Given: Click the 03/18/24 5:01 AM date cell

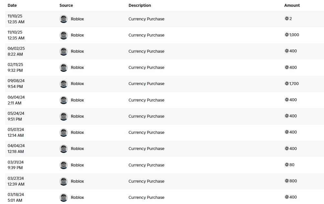Looking at the screenshot, I should click(x=16, y=197).
